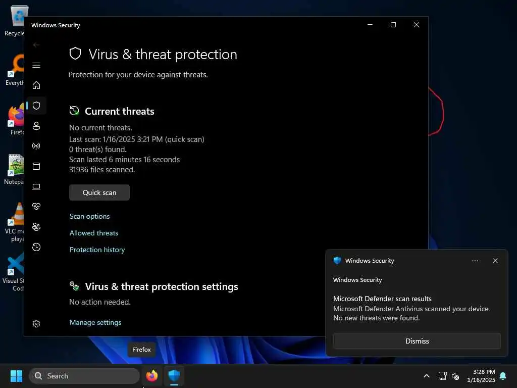Click 'Scan lasted 6 minutes 16 seconds' text
517x388 pixels.
124,160
